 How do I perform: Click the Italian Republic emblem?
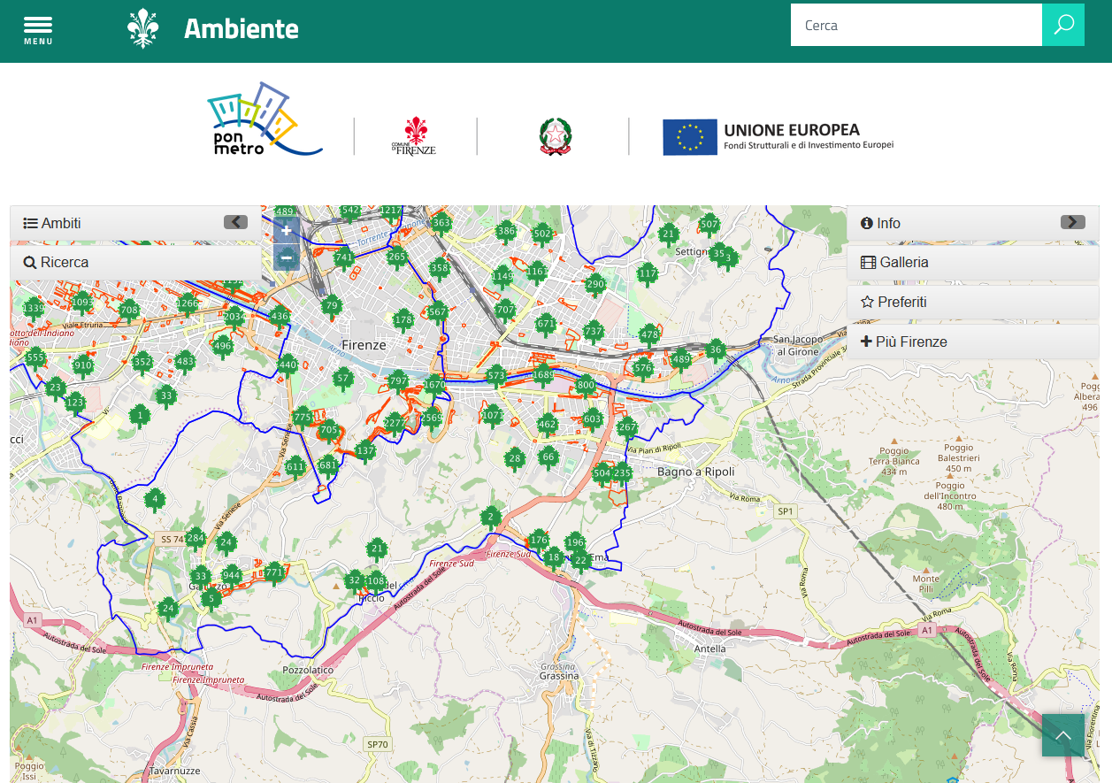point(555,136)
